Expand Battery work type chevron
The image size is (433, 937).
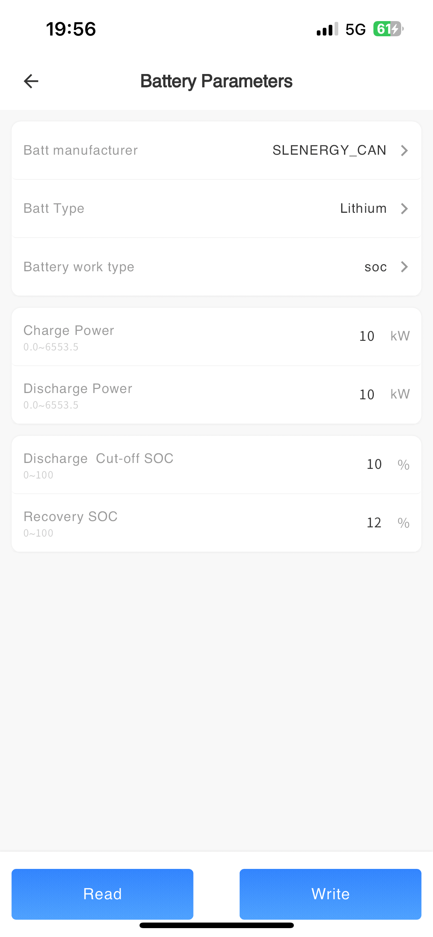pos(405,267)
